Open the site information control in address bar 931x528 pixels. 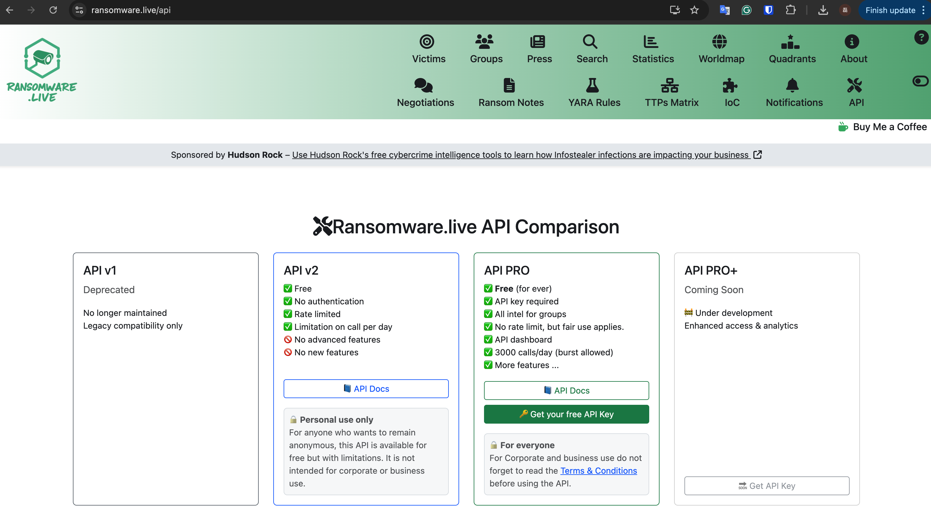(x=79, y=10)
